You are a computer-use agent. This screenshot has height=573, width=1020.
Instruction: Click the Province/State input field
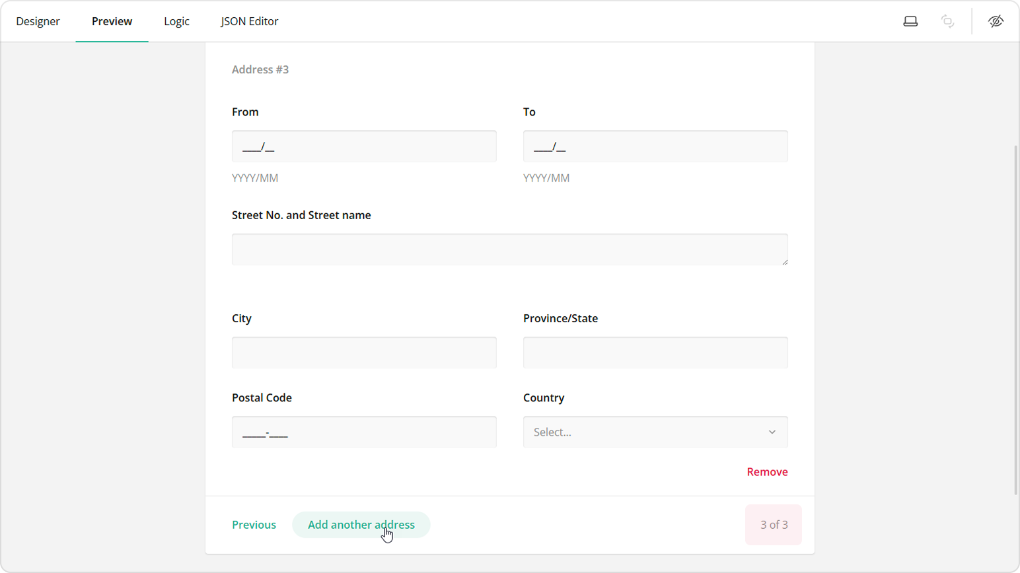655,352
